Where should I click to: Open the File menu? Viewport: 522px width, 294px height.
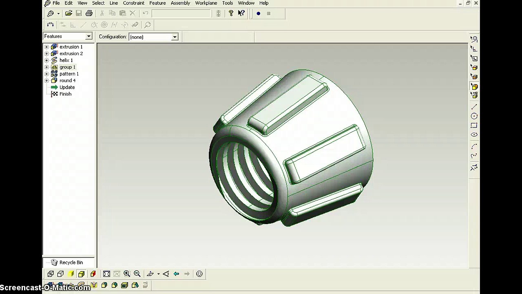(x=56, y=3)
